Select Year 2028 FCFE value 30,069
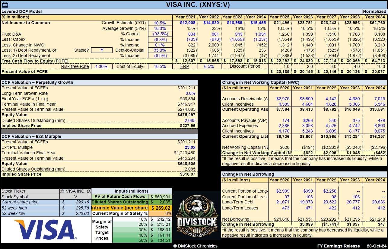 tap(350, 61)
